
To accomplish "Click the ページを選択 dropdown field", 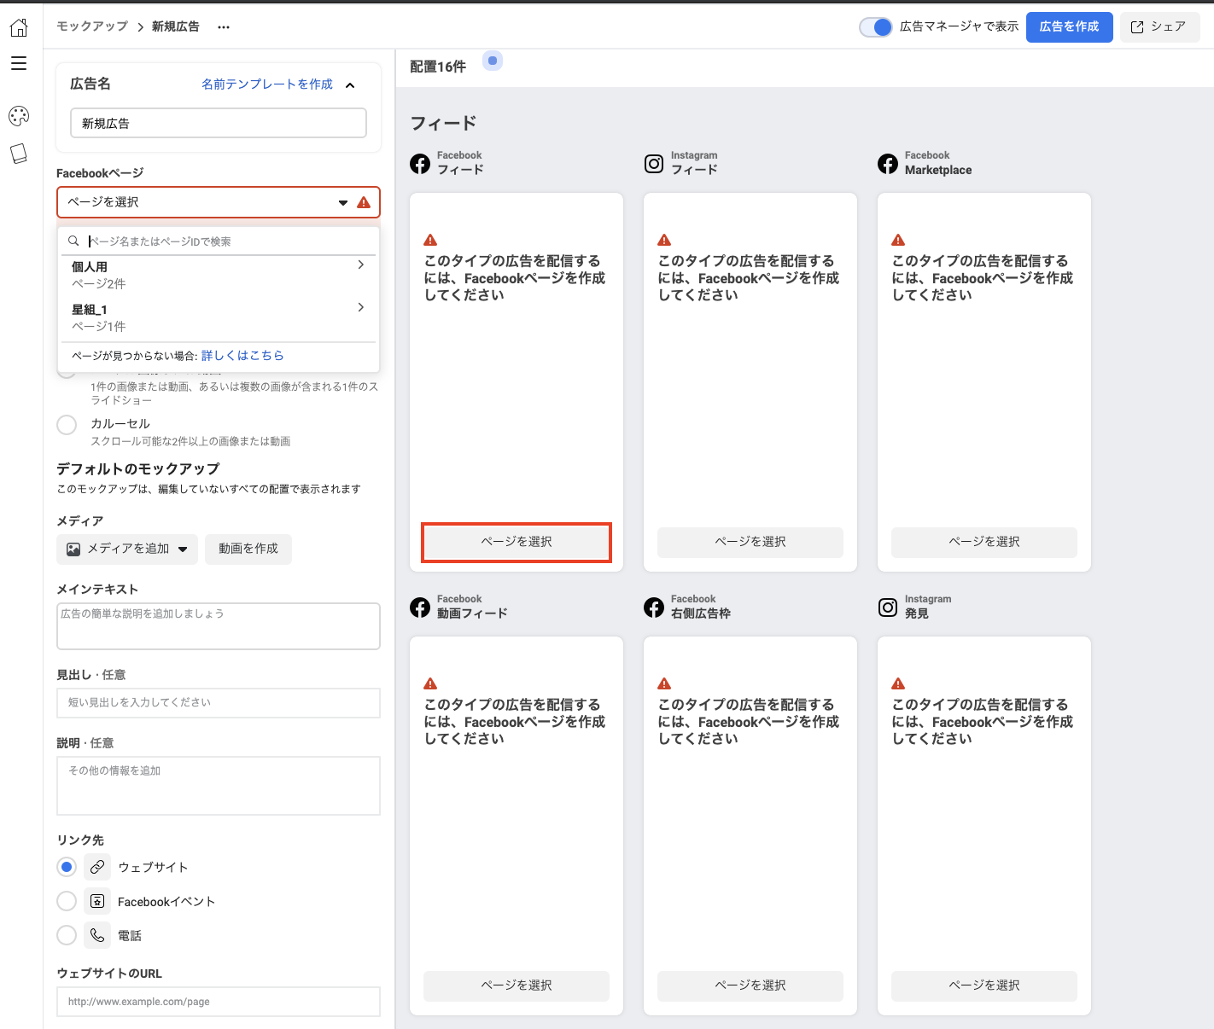I will (x=205, y=202).
